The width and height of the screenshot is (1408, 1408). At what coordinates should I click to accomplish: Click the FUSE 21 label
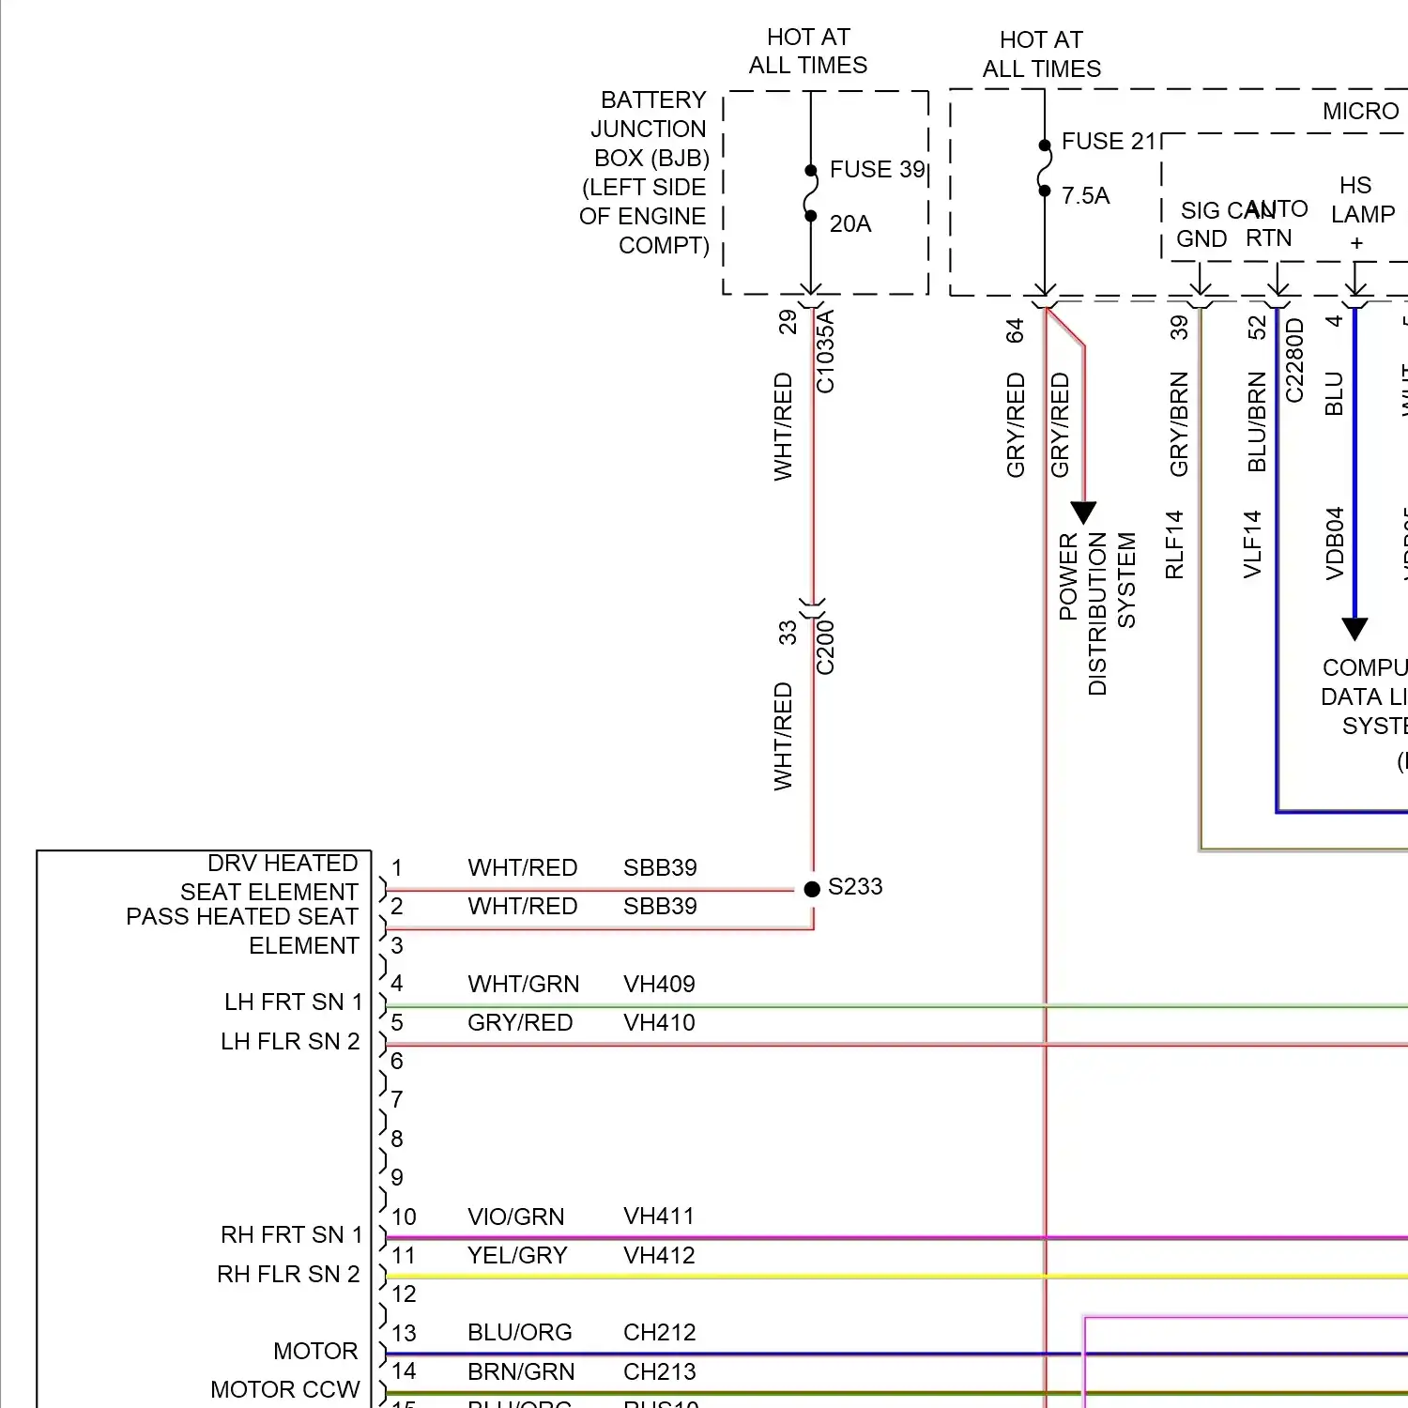coord(1109,142)
